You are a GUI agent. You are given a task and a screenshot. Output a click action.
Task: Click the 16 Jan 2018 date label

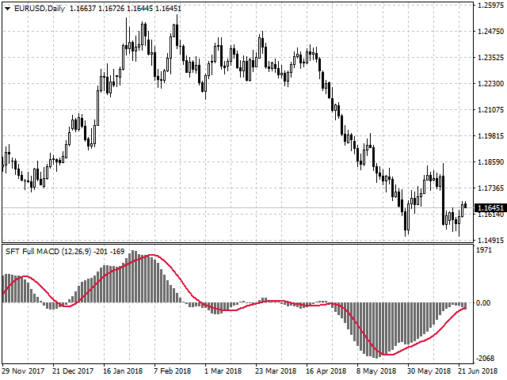(x=123, y=371)
